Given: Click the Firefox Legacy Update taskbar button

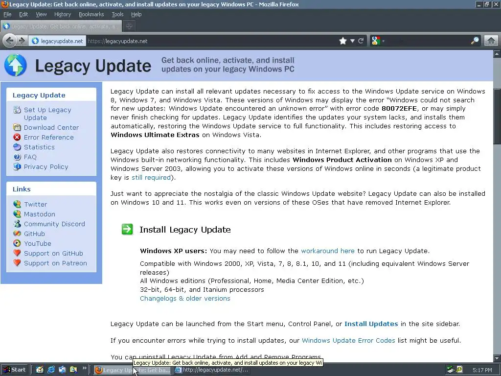Looking at the screenshot, I should 133,370.
